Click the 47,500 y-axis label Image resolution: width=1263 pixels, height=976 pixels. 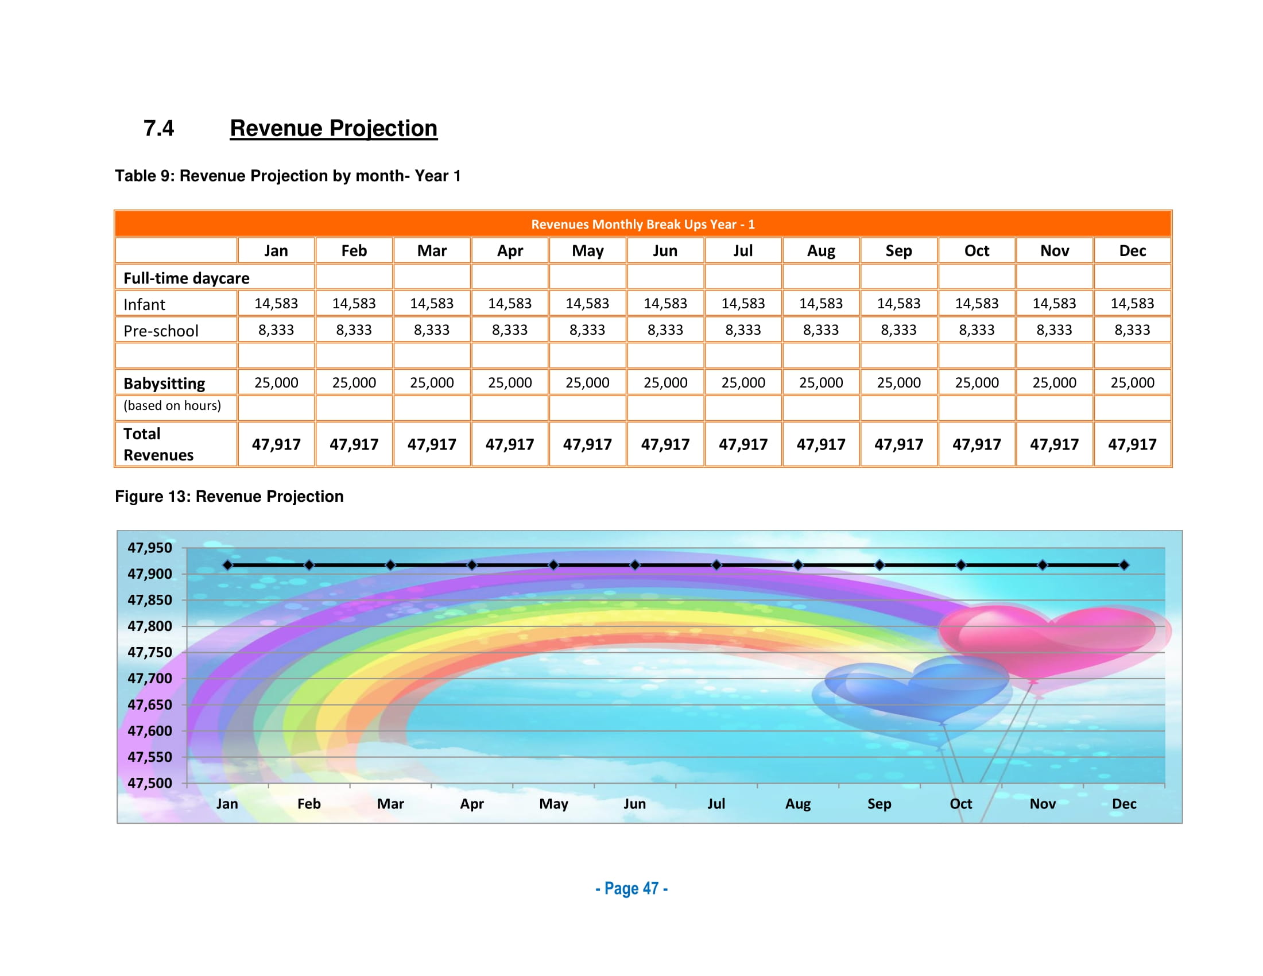[150, 783]
